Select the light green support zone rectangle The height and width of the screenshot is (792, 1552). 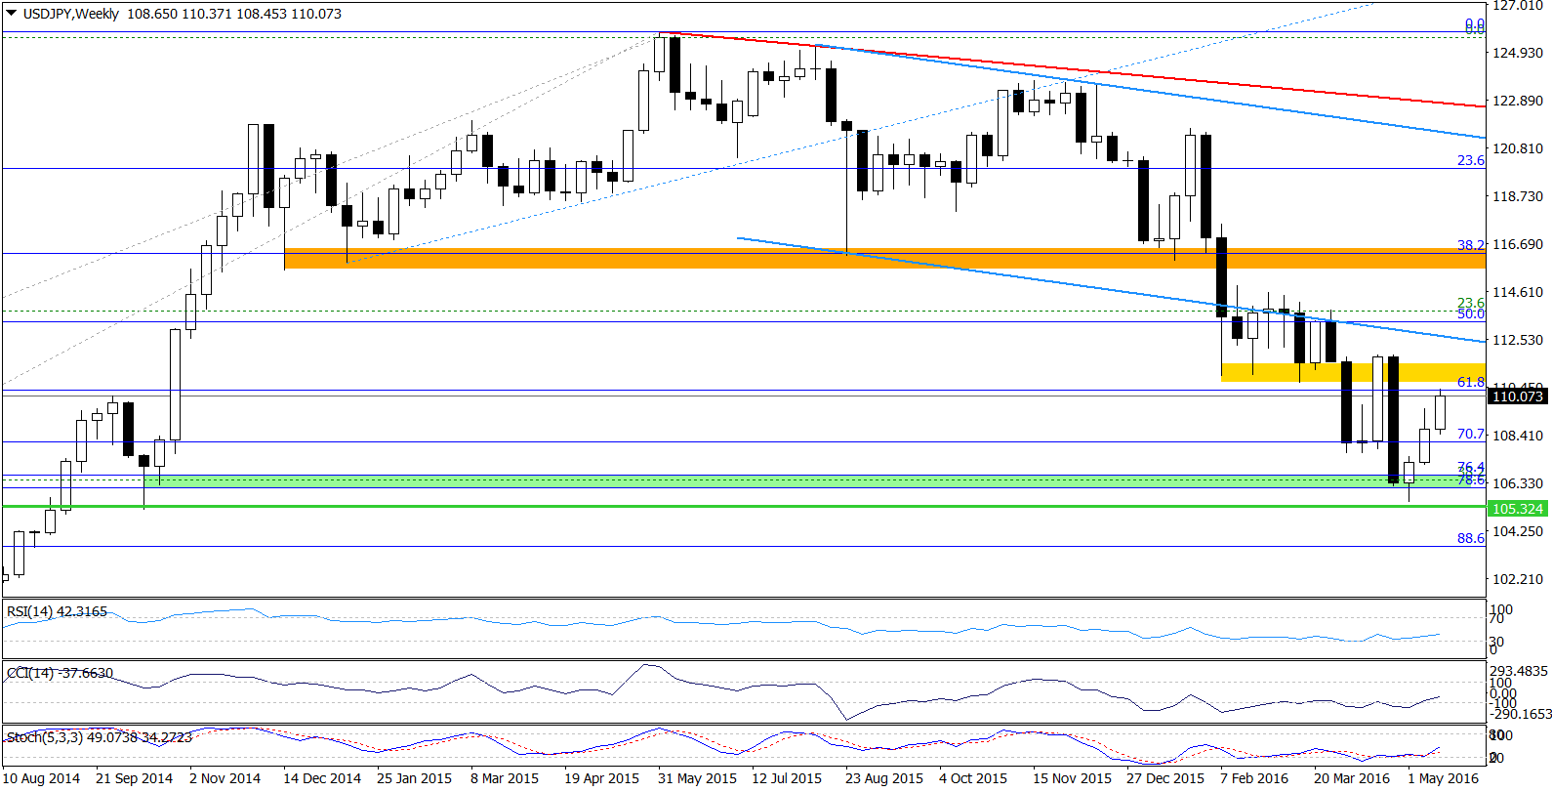tap(814, 481)
